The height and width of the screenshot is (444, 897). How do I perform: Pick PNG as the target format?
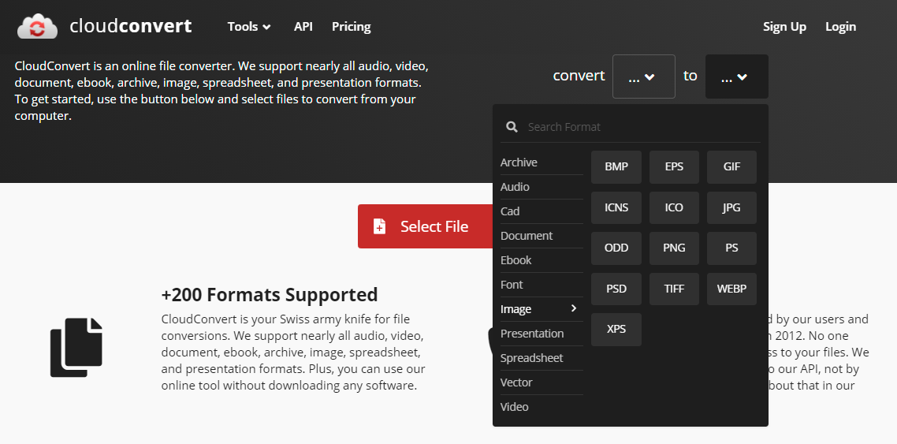point(674,248)
